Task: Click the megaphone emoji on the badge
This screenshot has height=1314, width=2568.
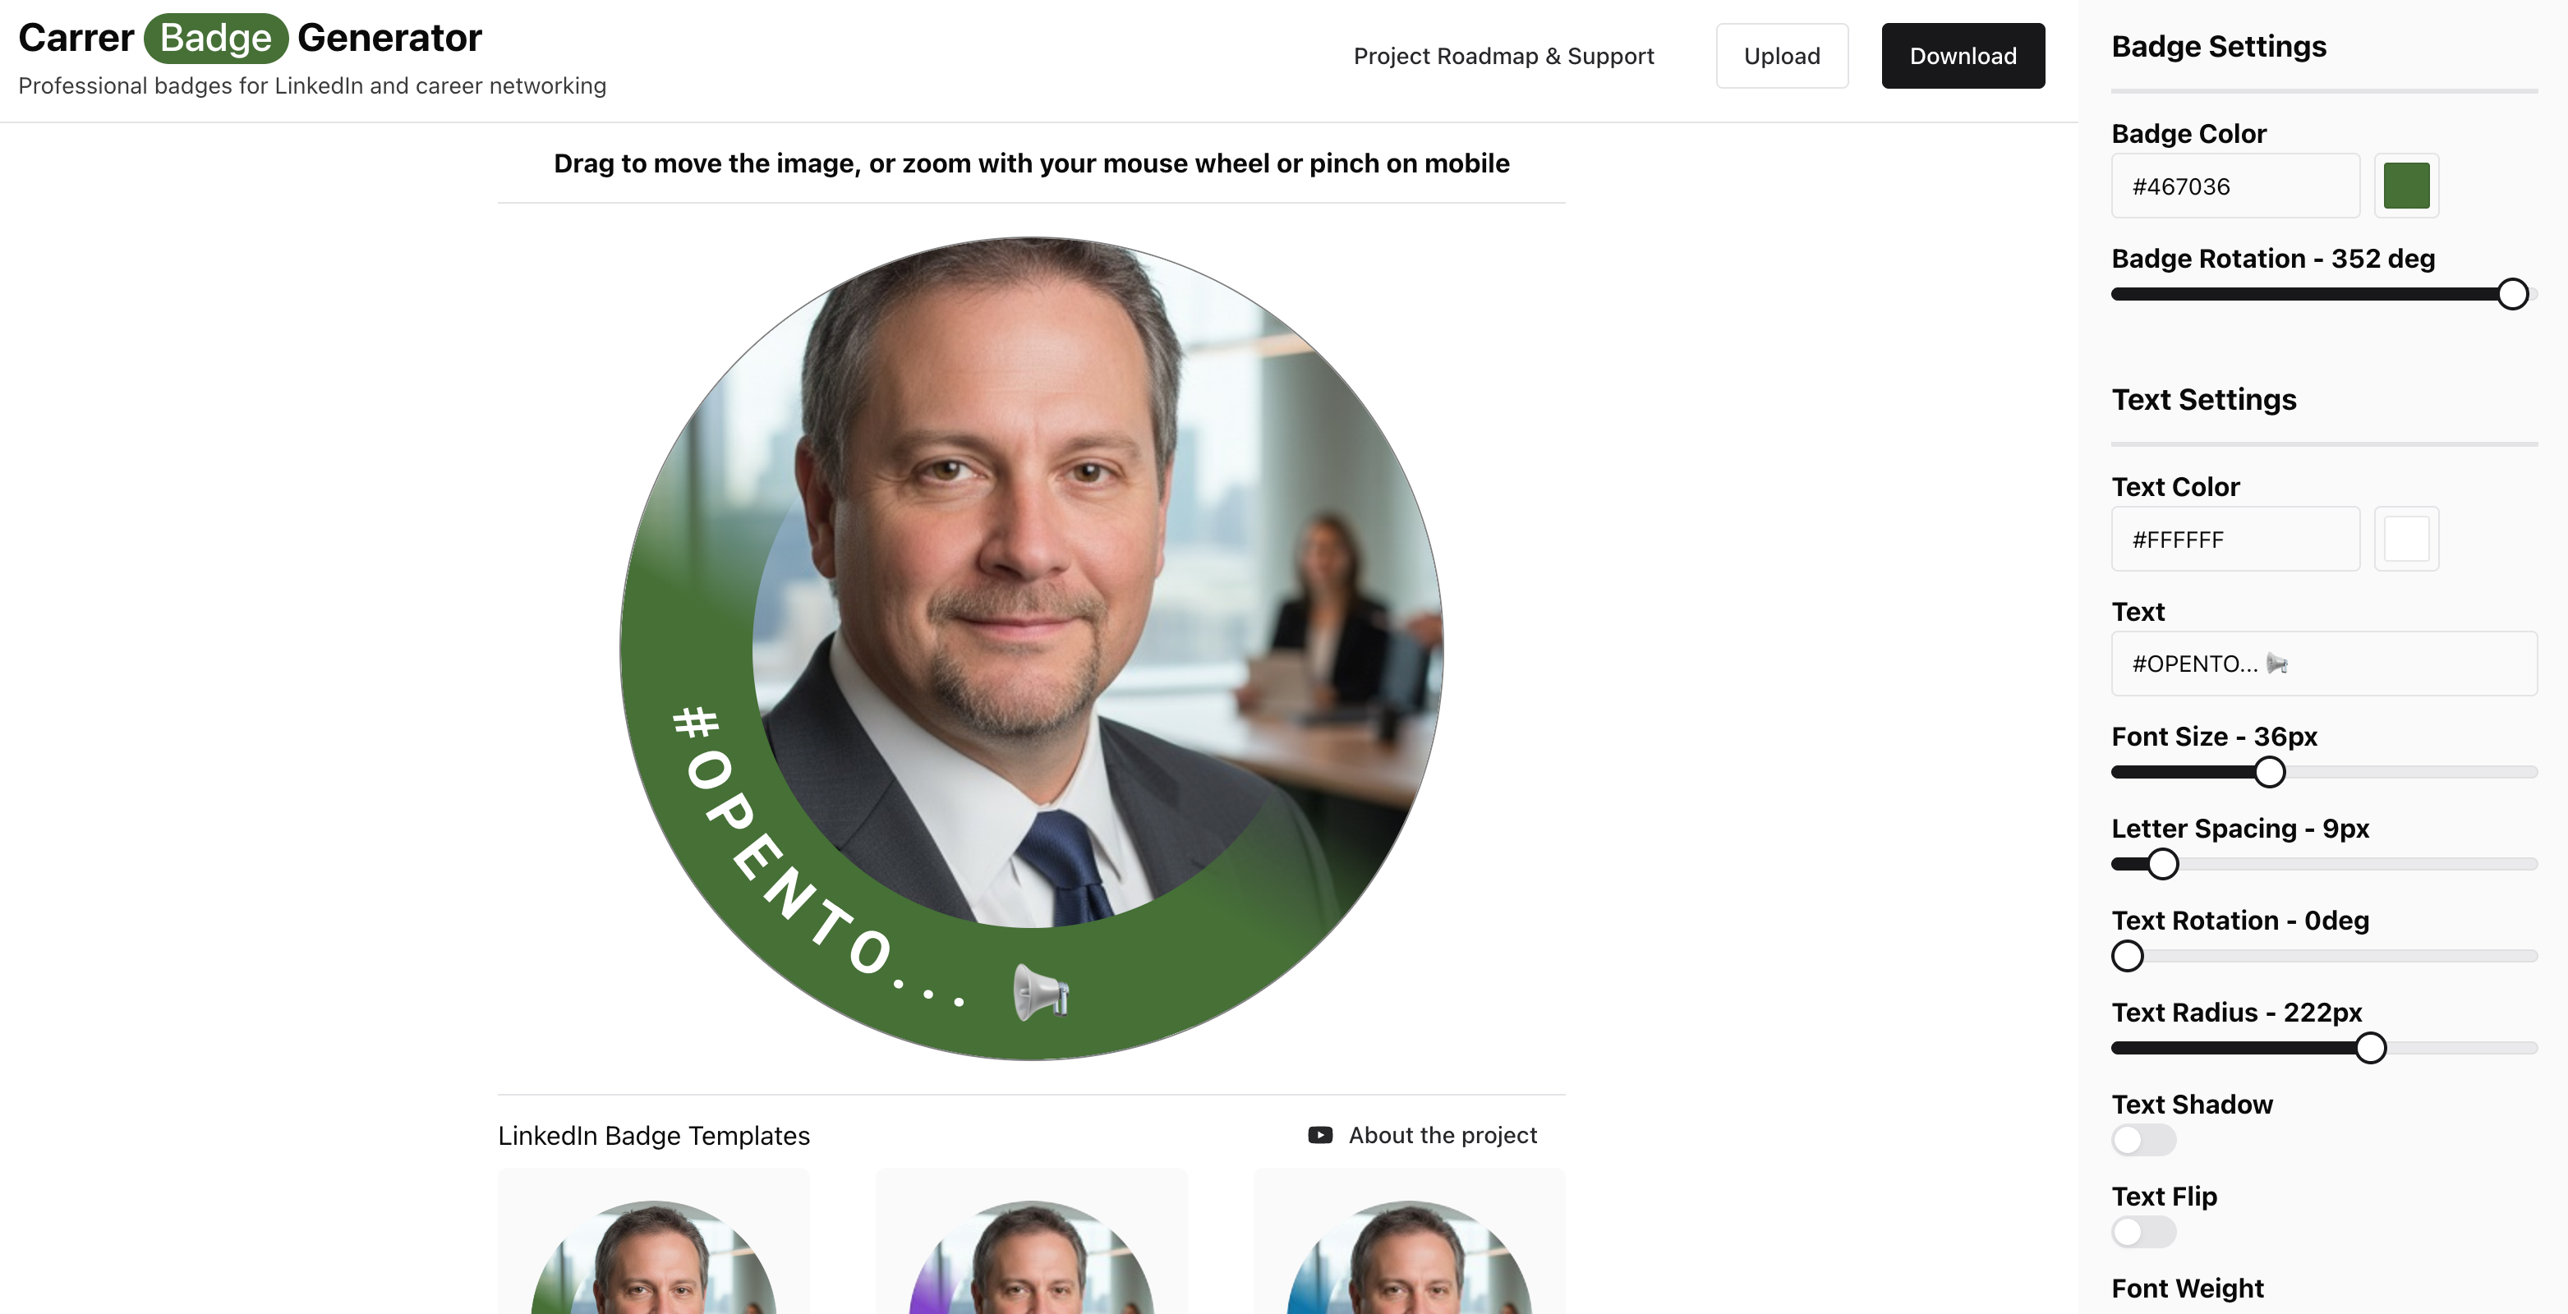Action: point(1041,992)
